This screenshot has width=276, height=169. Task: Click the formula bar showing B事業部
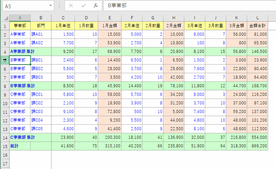pyautogui.click(x=189, y=5)
